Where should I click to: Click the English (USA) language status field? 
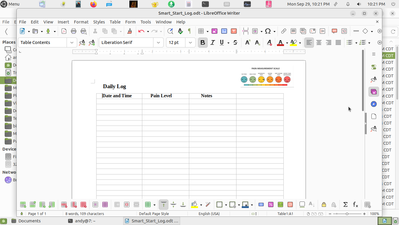coord(209,214)
